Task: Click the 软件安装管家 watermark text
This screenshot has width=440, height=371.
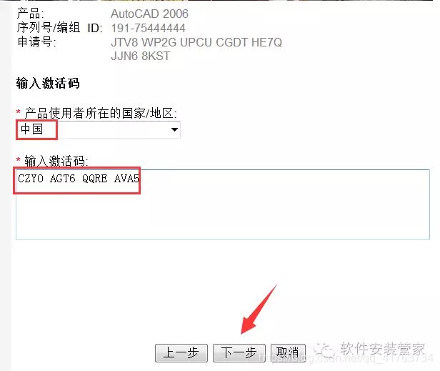Action: click(382, 349)
